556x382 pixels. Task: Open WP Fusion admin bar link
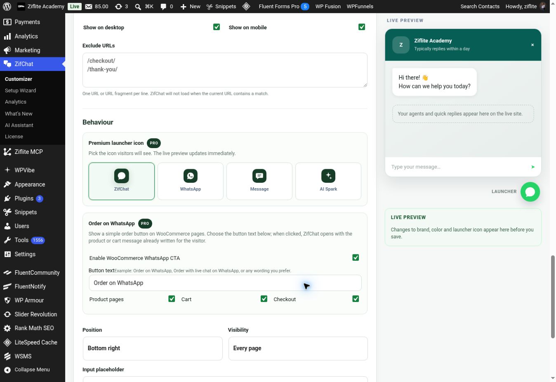coord(328,7)
